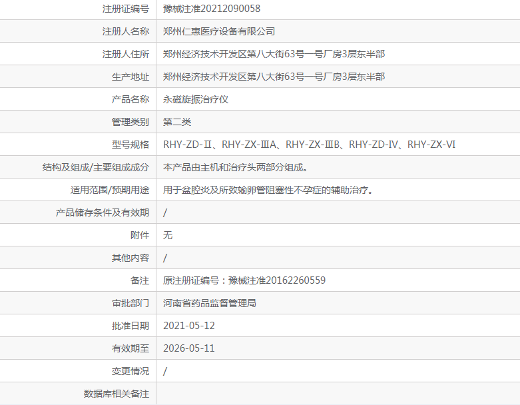Click expiry date 2026-05-11
The image size is (520, 405).
(189, 348)
